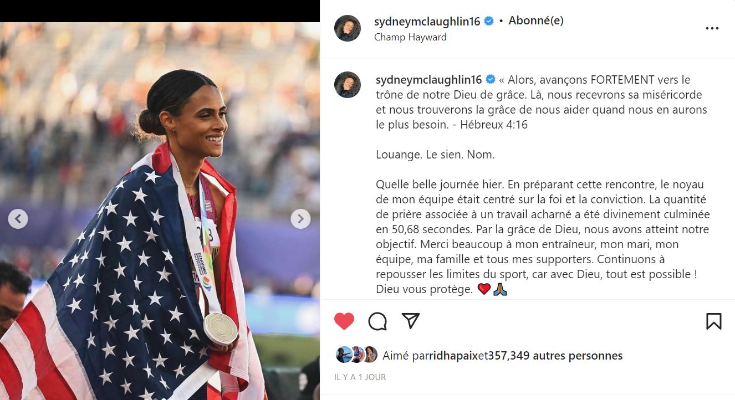The width and height of the screenshot is (735, 400).
Task: Click the post photo of athlete with flag
Action: tap(160, 211)
